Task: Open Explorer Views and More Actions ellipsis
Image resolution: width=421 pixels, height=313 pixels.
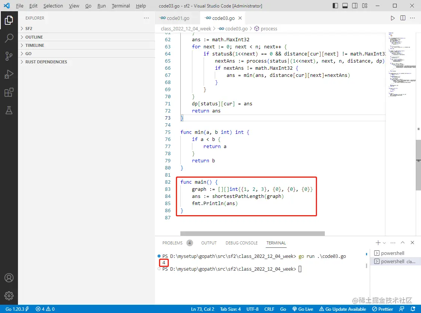Action: (x=146, y=18)
